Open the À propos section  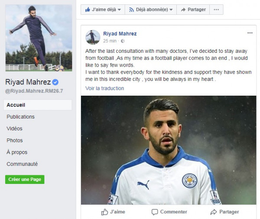pyautogui.click(x=17, y=152)
